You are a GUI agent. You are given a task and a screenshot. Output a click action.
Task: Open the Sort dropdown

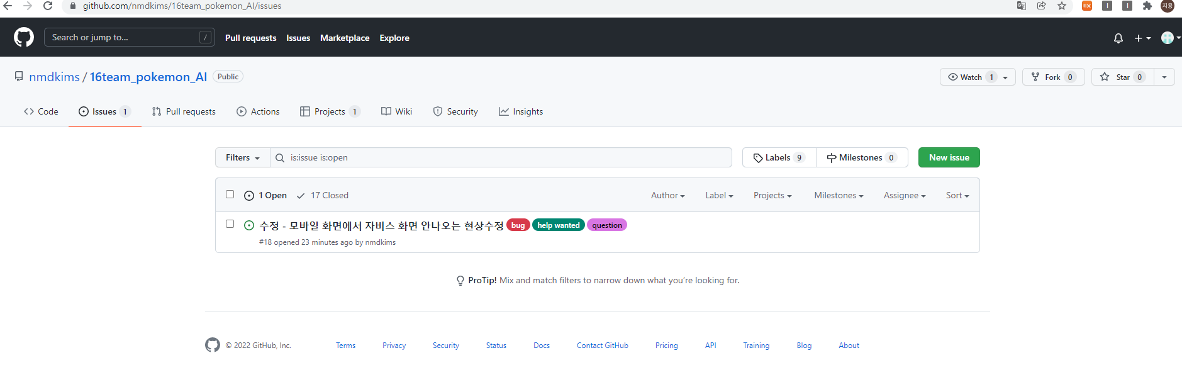coord(957,195)
